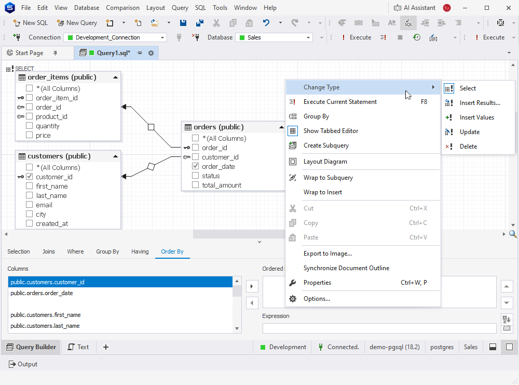Viewport: 519px width, 385px height.
Task: Click the New Query button
Action: click(77, 23)
